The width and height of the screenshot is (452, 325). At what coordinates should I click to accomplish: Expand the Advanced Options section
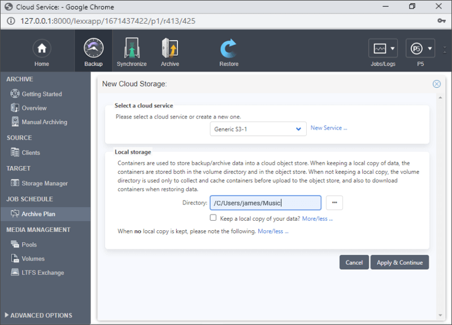click(38, 315)
